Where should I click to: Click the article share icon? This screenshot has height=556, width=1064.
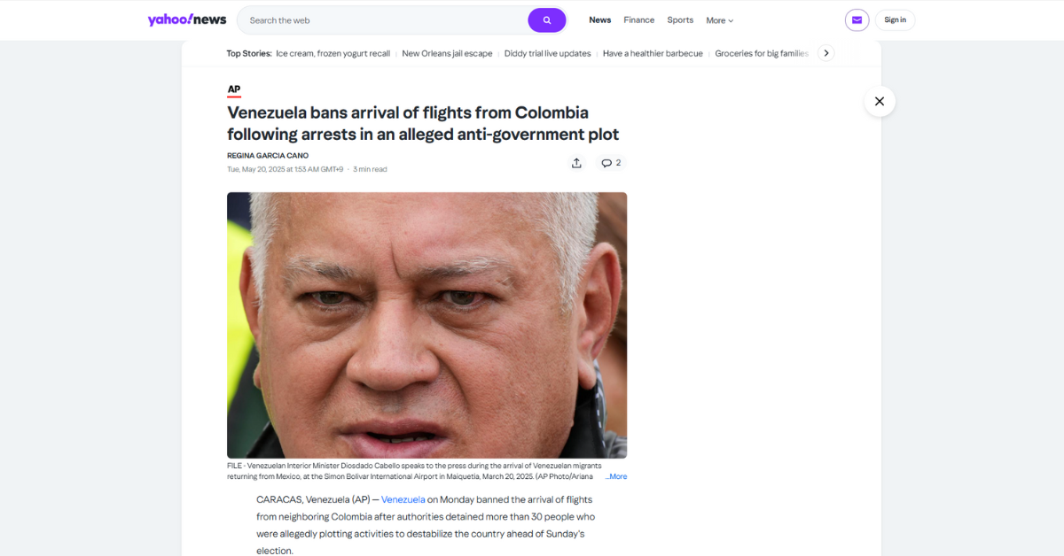point(576,163)
